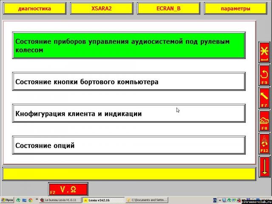The width and height of the screenshot is (272, 204).
Task: Click the yellow status message bar
Action: pyautogui.click(x=129, y=174)
